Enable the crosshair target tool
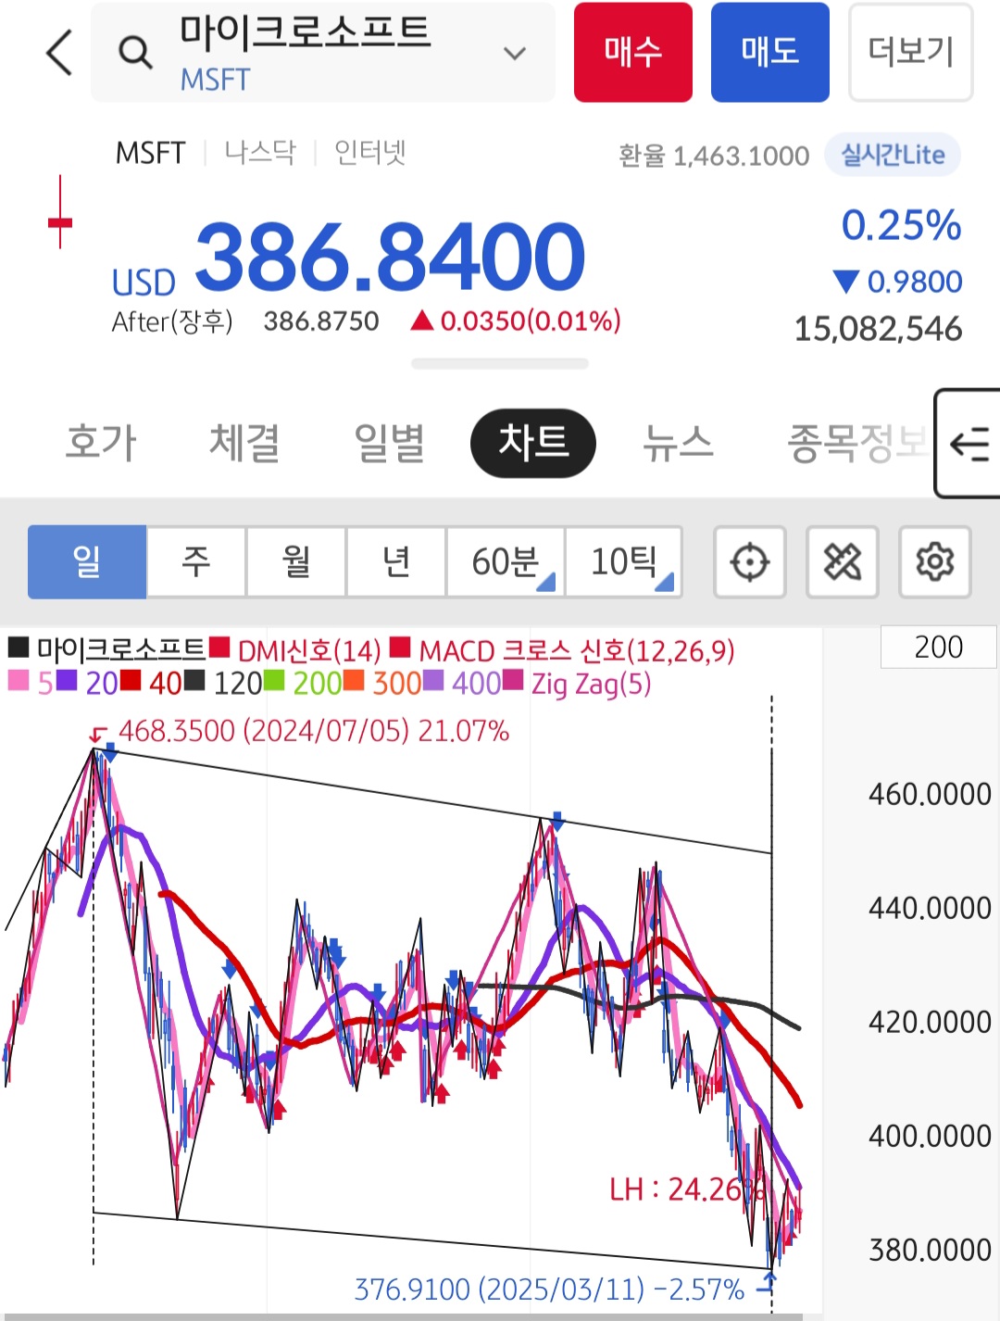Viewport: 1000px width, 1321px height. click(750, 561)
